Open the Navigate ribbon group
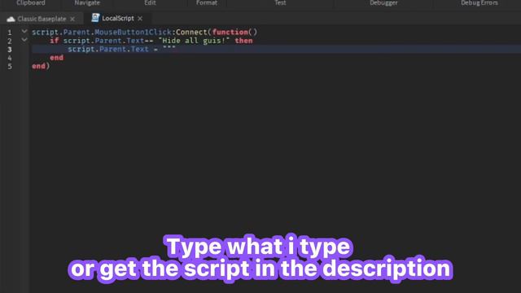The image size is (521, 293). [87, 2]
